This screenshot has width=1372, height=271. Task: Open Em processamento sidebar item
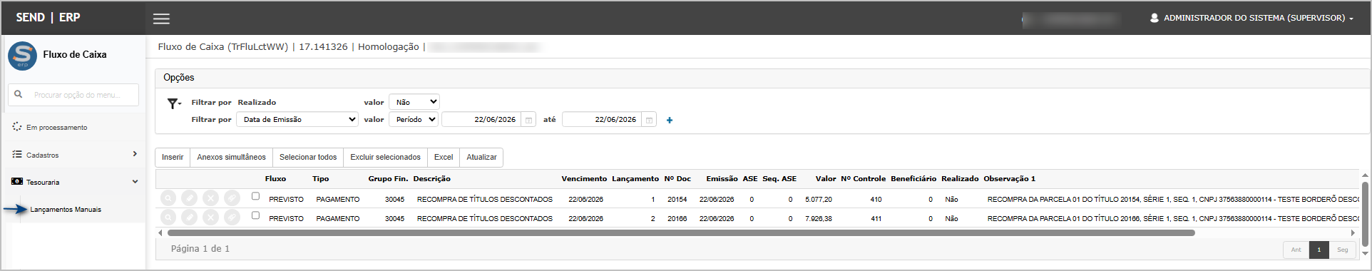57,127
